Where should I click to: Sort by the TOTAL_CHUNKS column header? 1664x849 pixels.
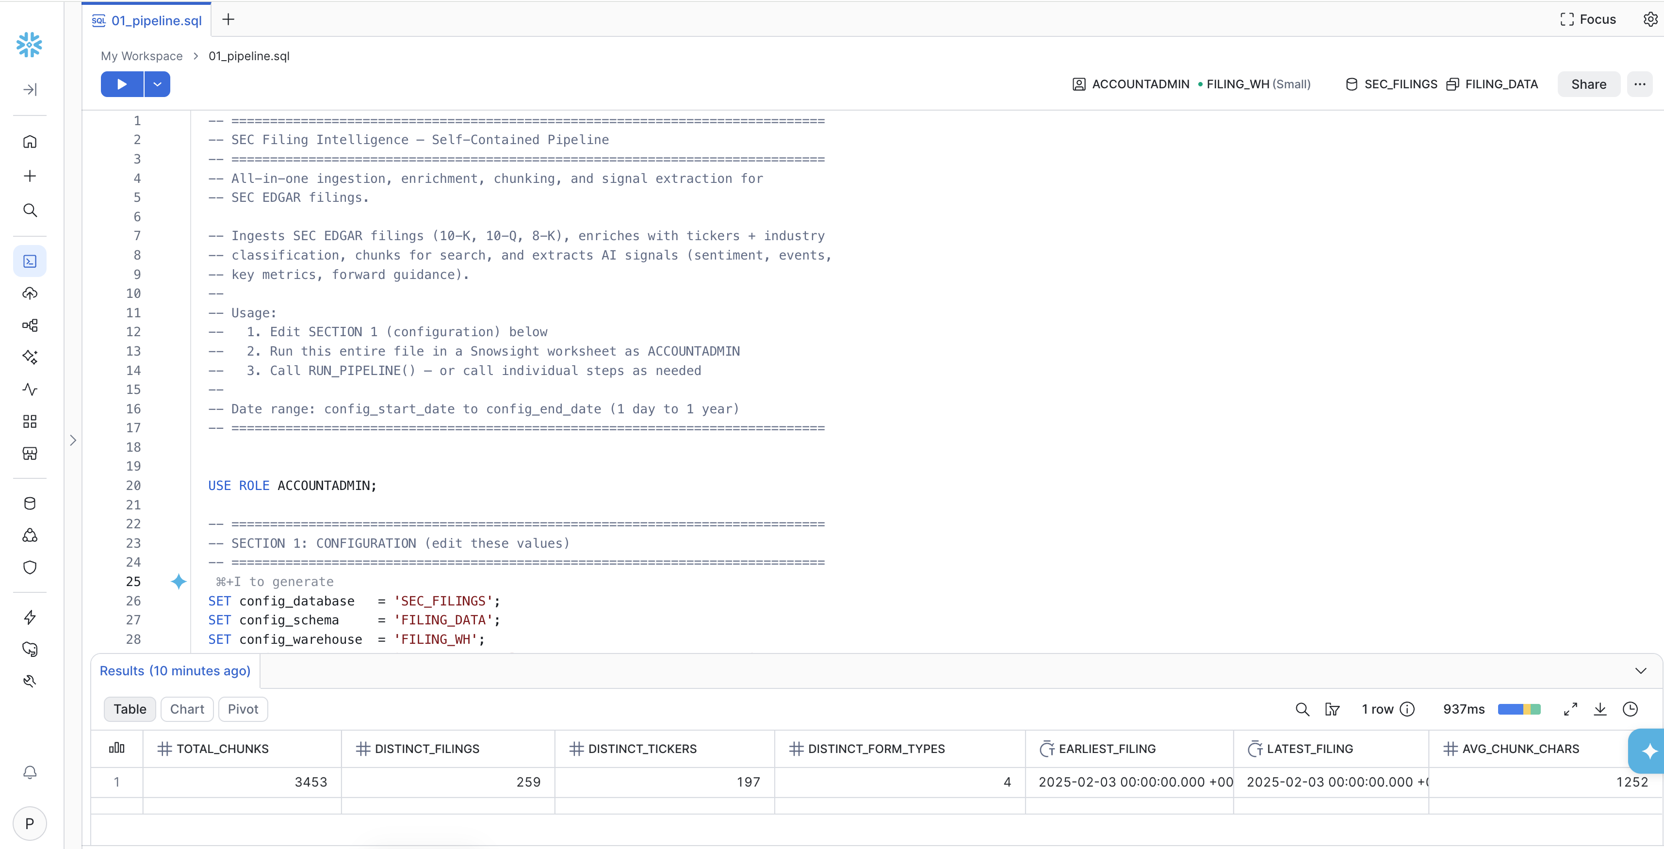point(242,748)
